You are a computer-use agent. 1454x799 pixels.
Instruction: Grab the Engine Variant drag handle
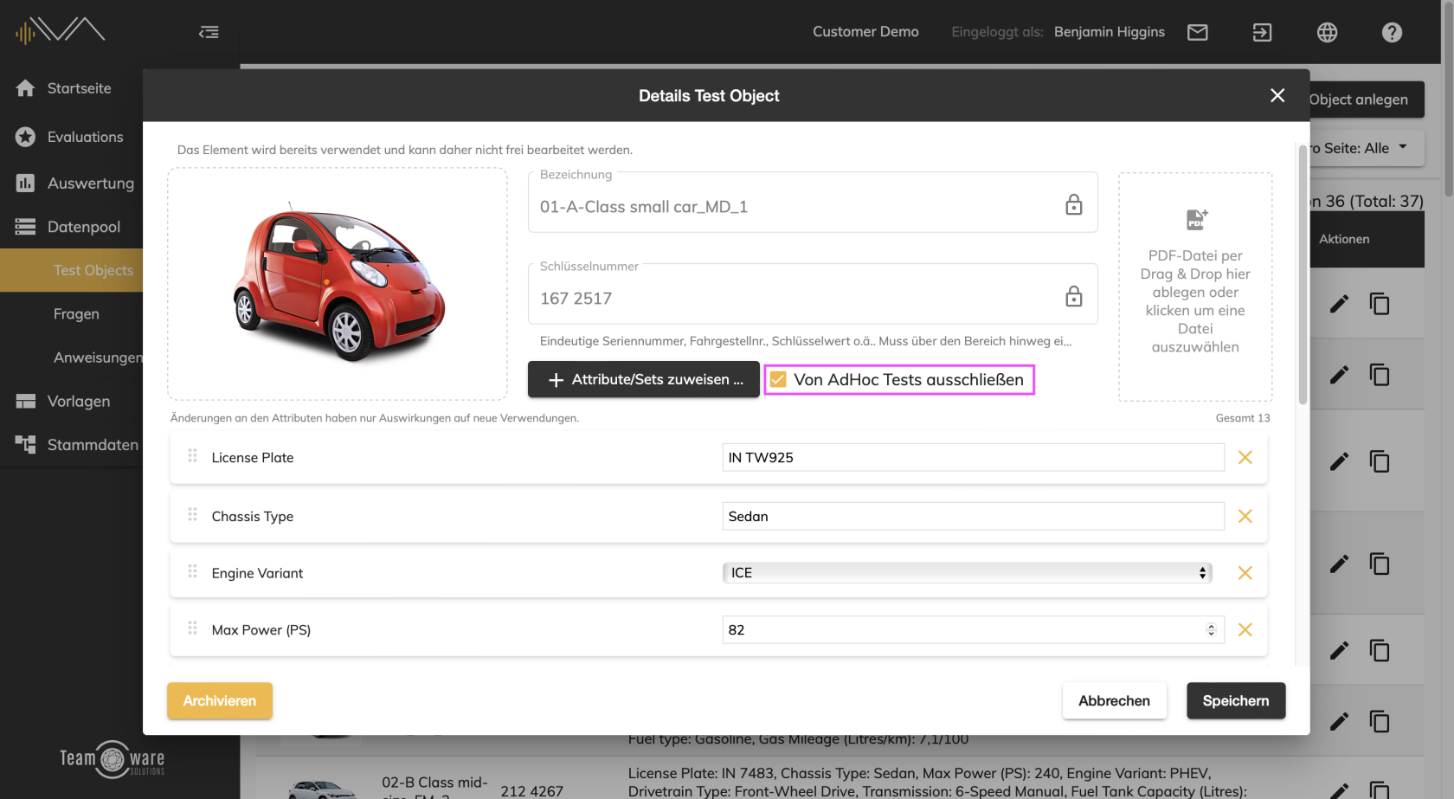(193, 571)
